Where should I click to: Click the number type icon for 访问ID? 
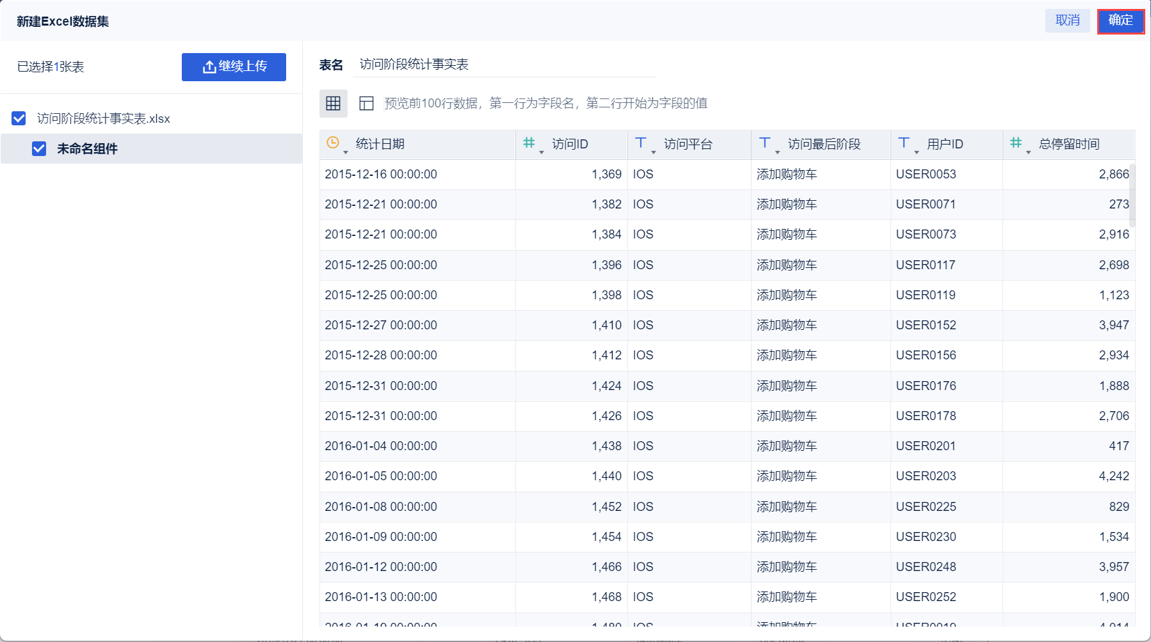point(529,143)
